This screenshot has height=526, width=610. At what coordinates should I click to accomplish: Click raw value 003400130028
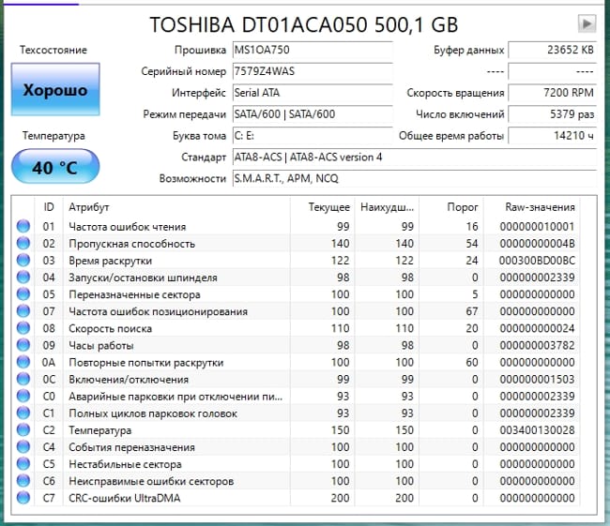537,430
